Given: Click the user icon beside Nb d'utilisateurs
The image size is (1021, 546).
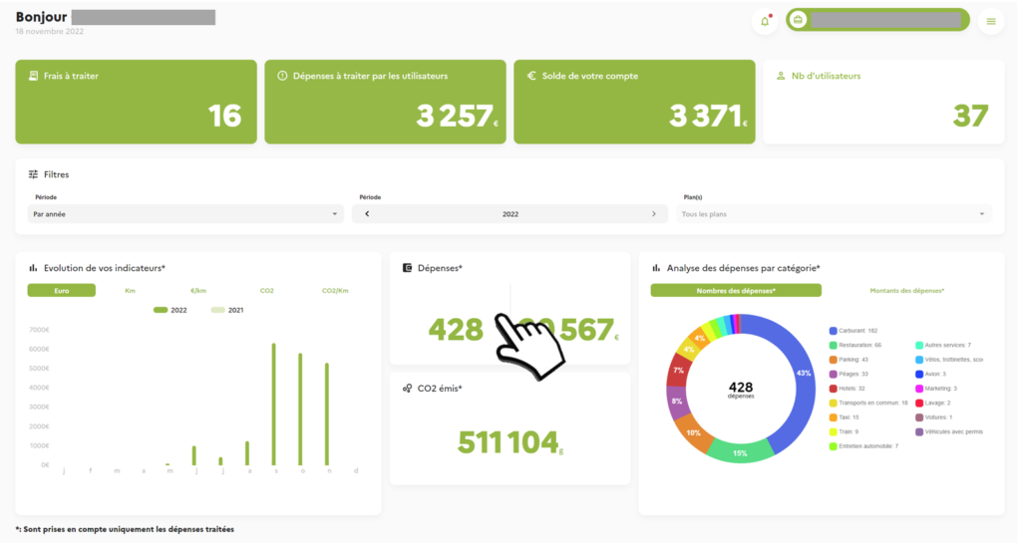Looking at the screenshot, I should (780, 76).
